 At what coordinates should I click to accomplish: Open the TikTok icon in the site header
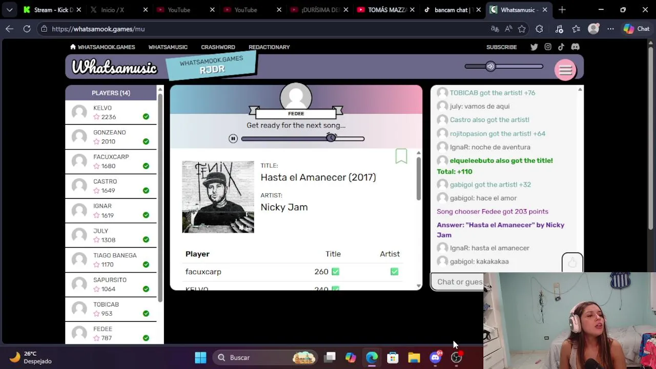[561, 47]
